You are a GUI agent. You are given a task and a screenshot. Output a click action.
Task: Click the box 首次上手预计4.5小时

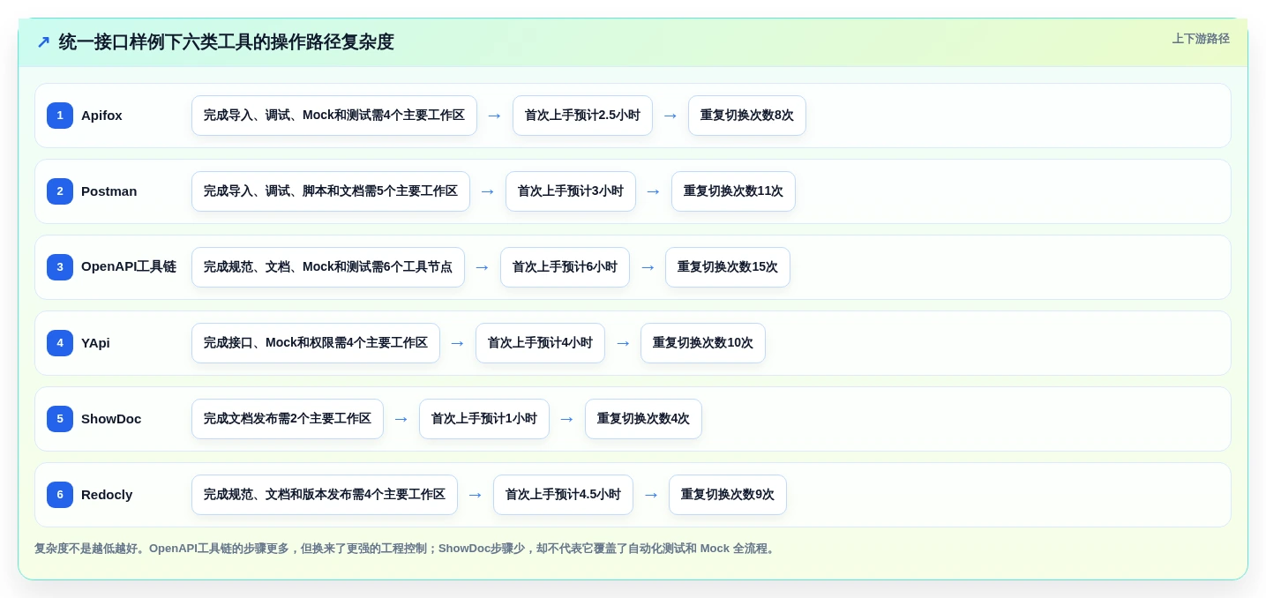tap(563, 495)
